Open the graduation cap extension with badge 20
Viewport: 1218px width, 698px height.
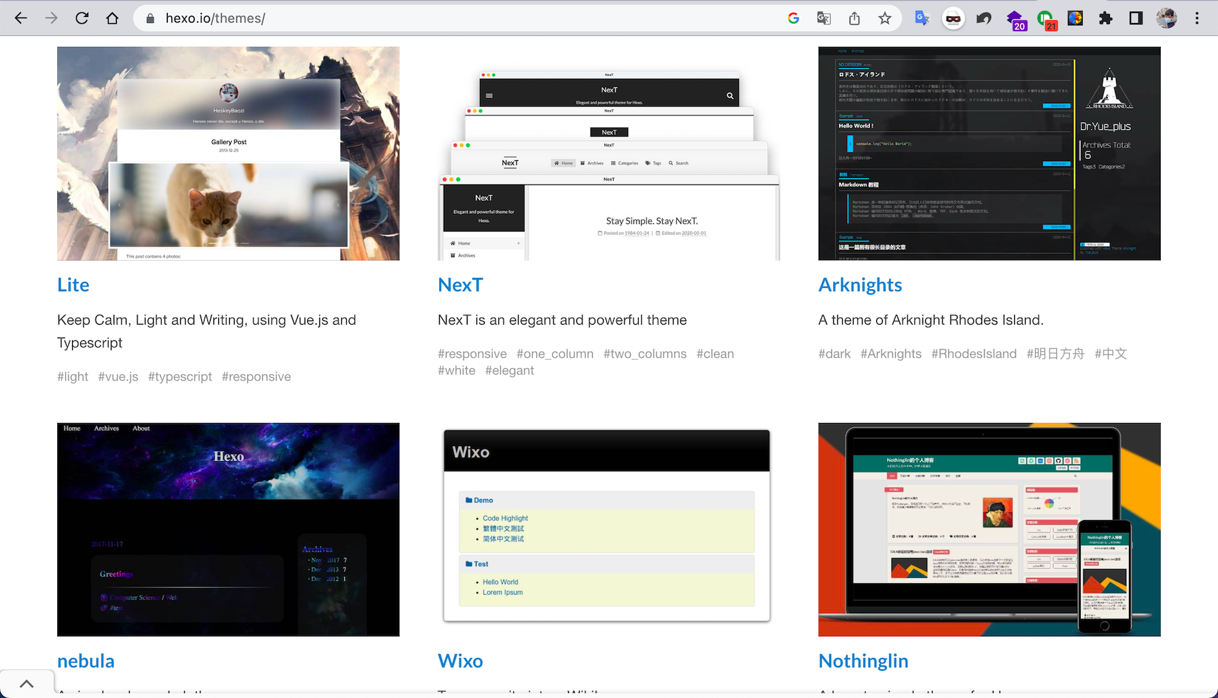[1015, 19]
